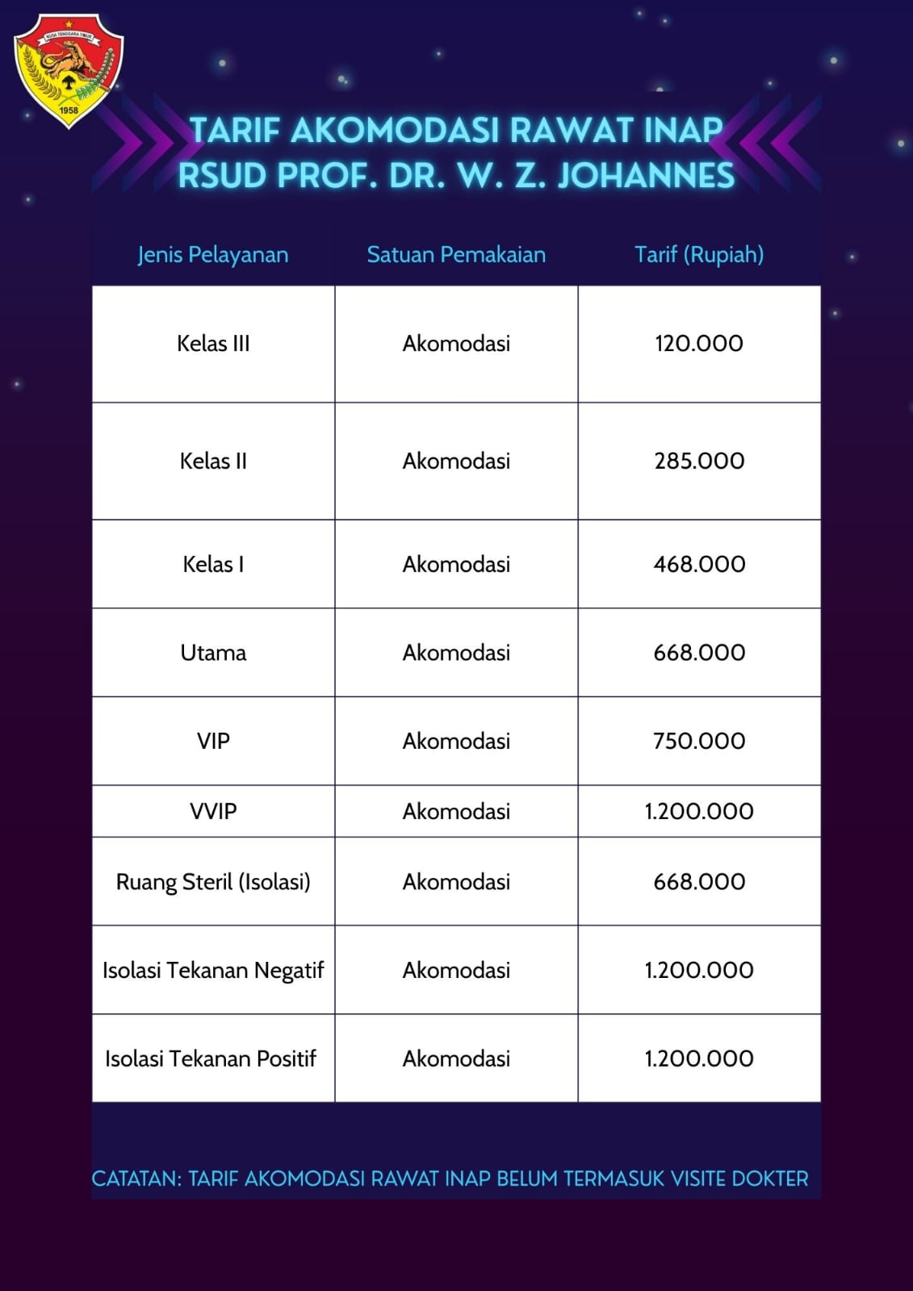Click the 'Kelas I' table cell
The height and width of the screenshot is (1291, 913).
(213, 564)
